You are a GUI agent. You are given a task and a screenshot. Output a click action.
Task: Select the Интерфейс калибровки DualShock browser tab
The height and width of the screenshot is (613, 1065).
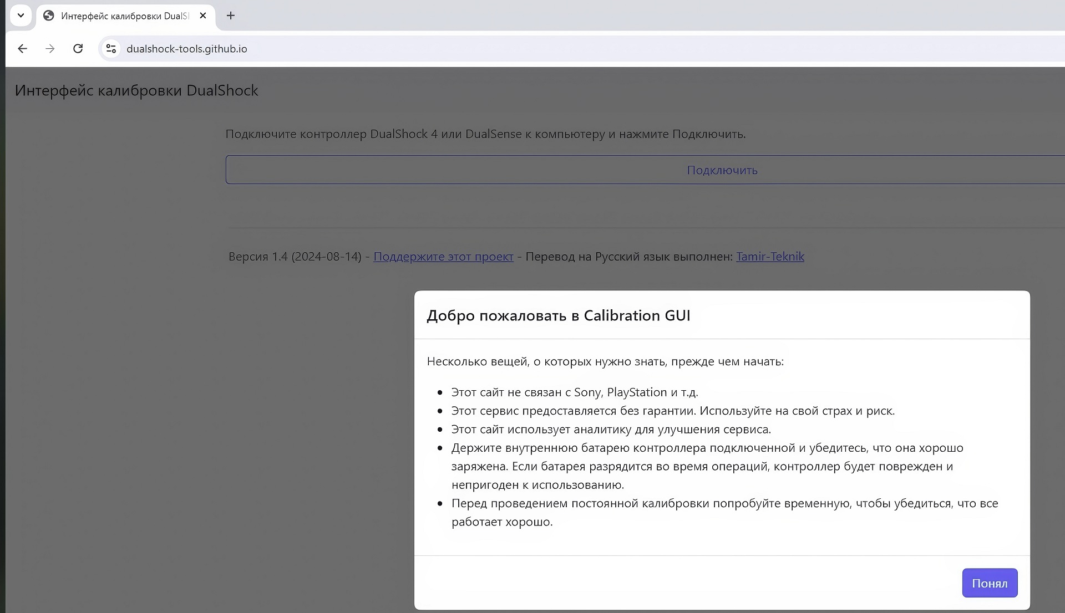pyautogui.click(x=125, y=16)
